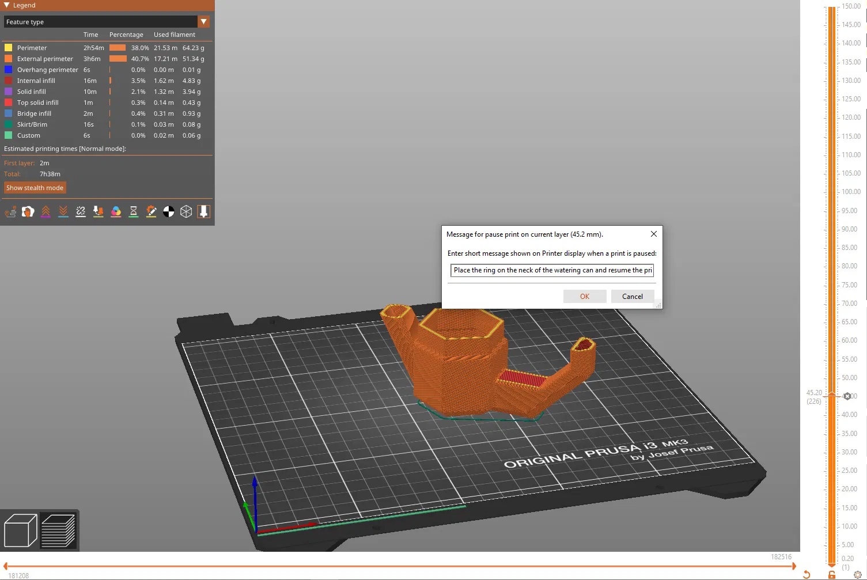
Task: Toggle Overhang perimeter blue swatch
Action: [9, 70]
